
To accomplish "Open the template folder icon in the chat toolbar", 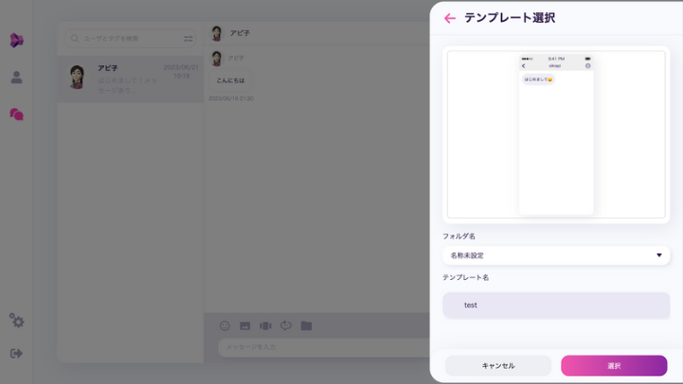I will pyautogui.click(x=306, y=325).
